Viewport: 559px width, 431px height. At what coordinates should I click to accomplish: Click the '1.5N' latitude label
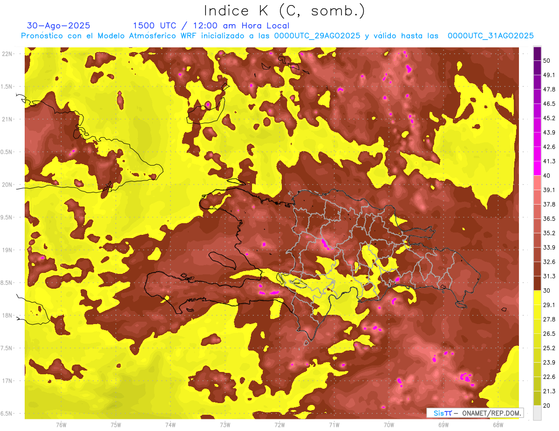tap(7, 86)
